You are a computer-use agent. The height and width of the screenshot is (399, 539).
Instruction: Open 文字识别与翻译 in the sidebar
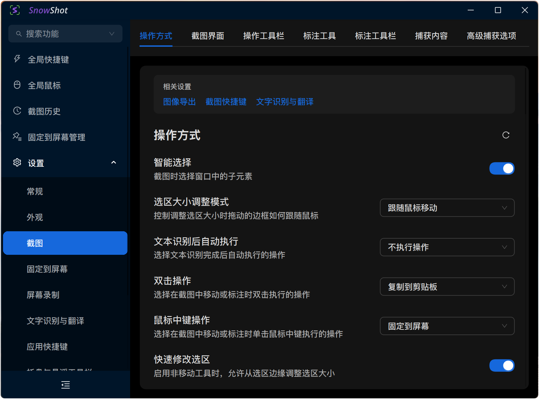[65, 321]
